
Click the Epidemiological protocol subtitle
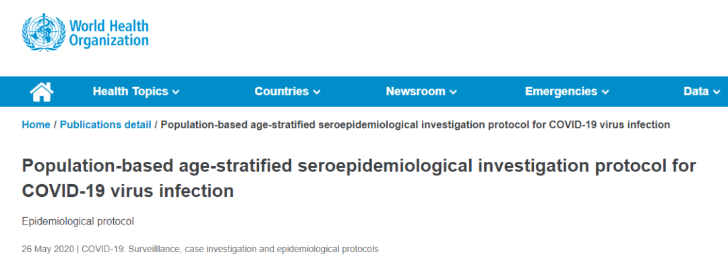(78, 222)
